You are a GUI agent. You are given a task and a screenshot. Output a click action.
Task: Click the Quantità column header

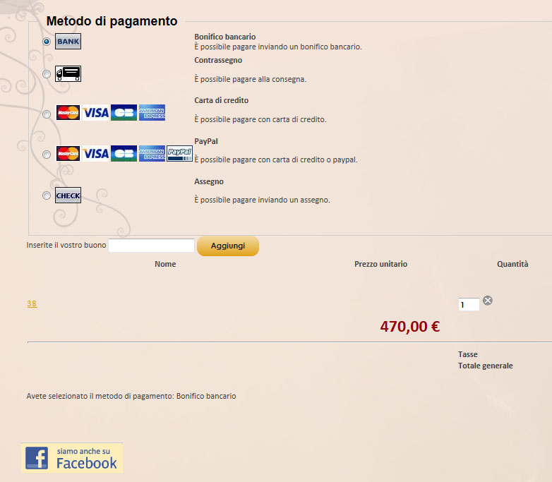point(512,264)
